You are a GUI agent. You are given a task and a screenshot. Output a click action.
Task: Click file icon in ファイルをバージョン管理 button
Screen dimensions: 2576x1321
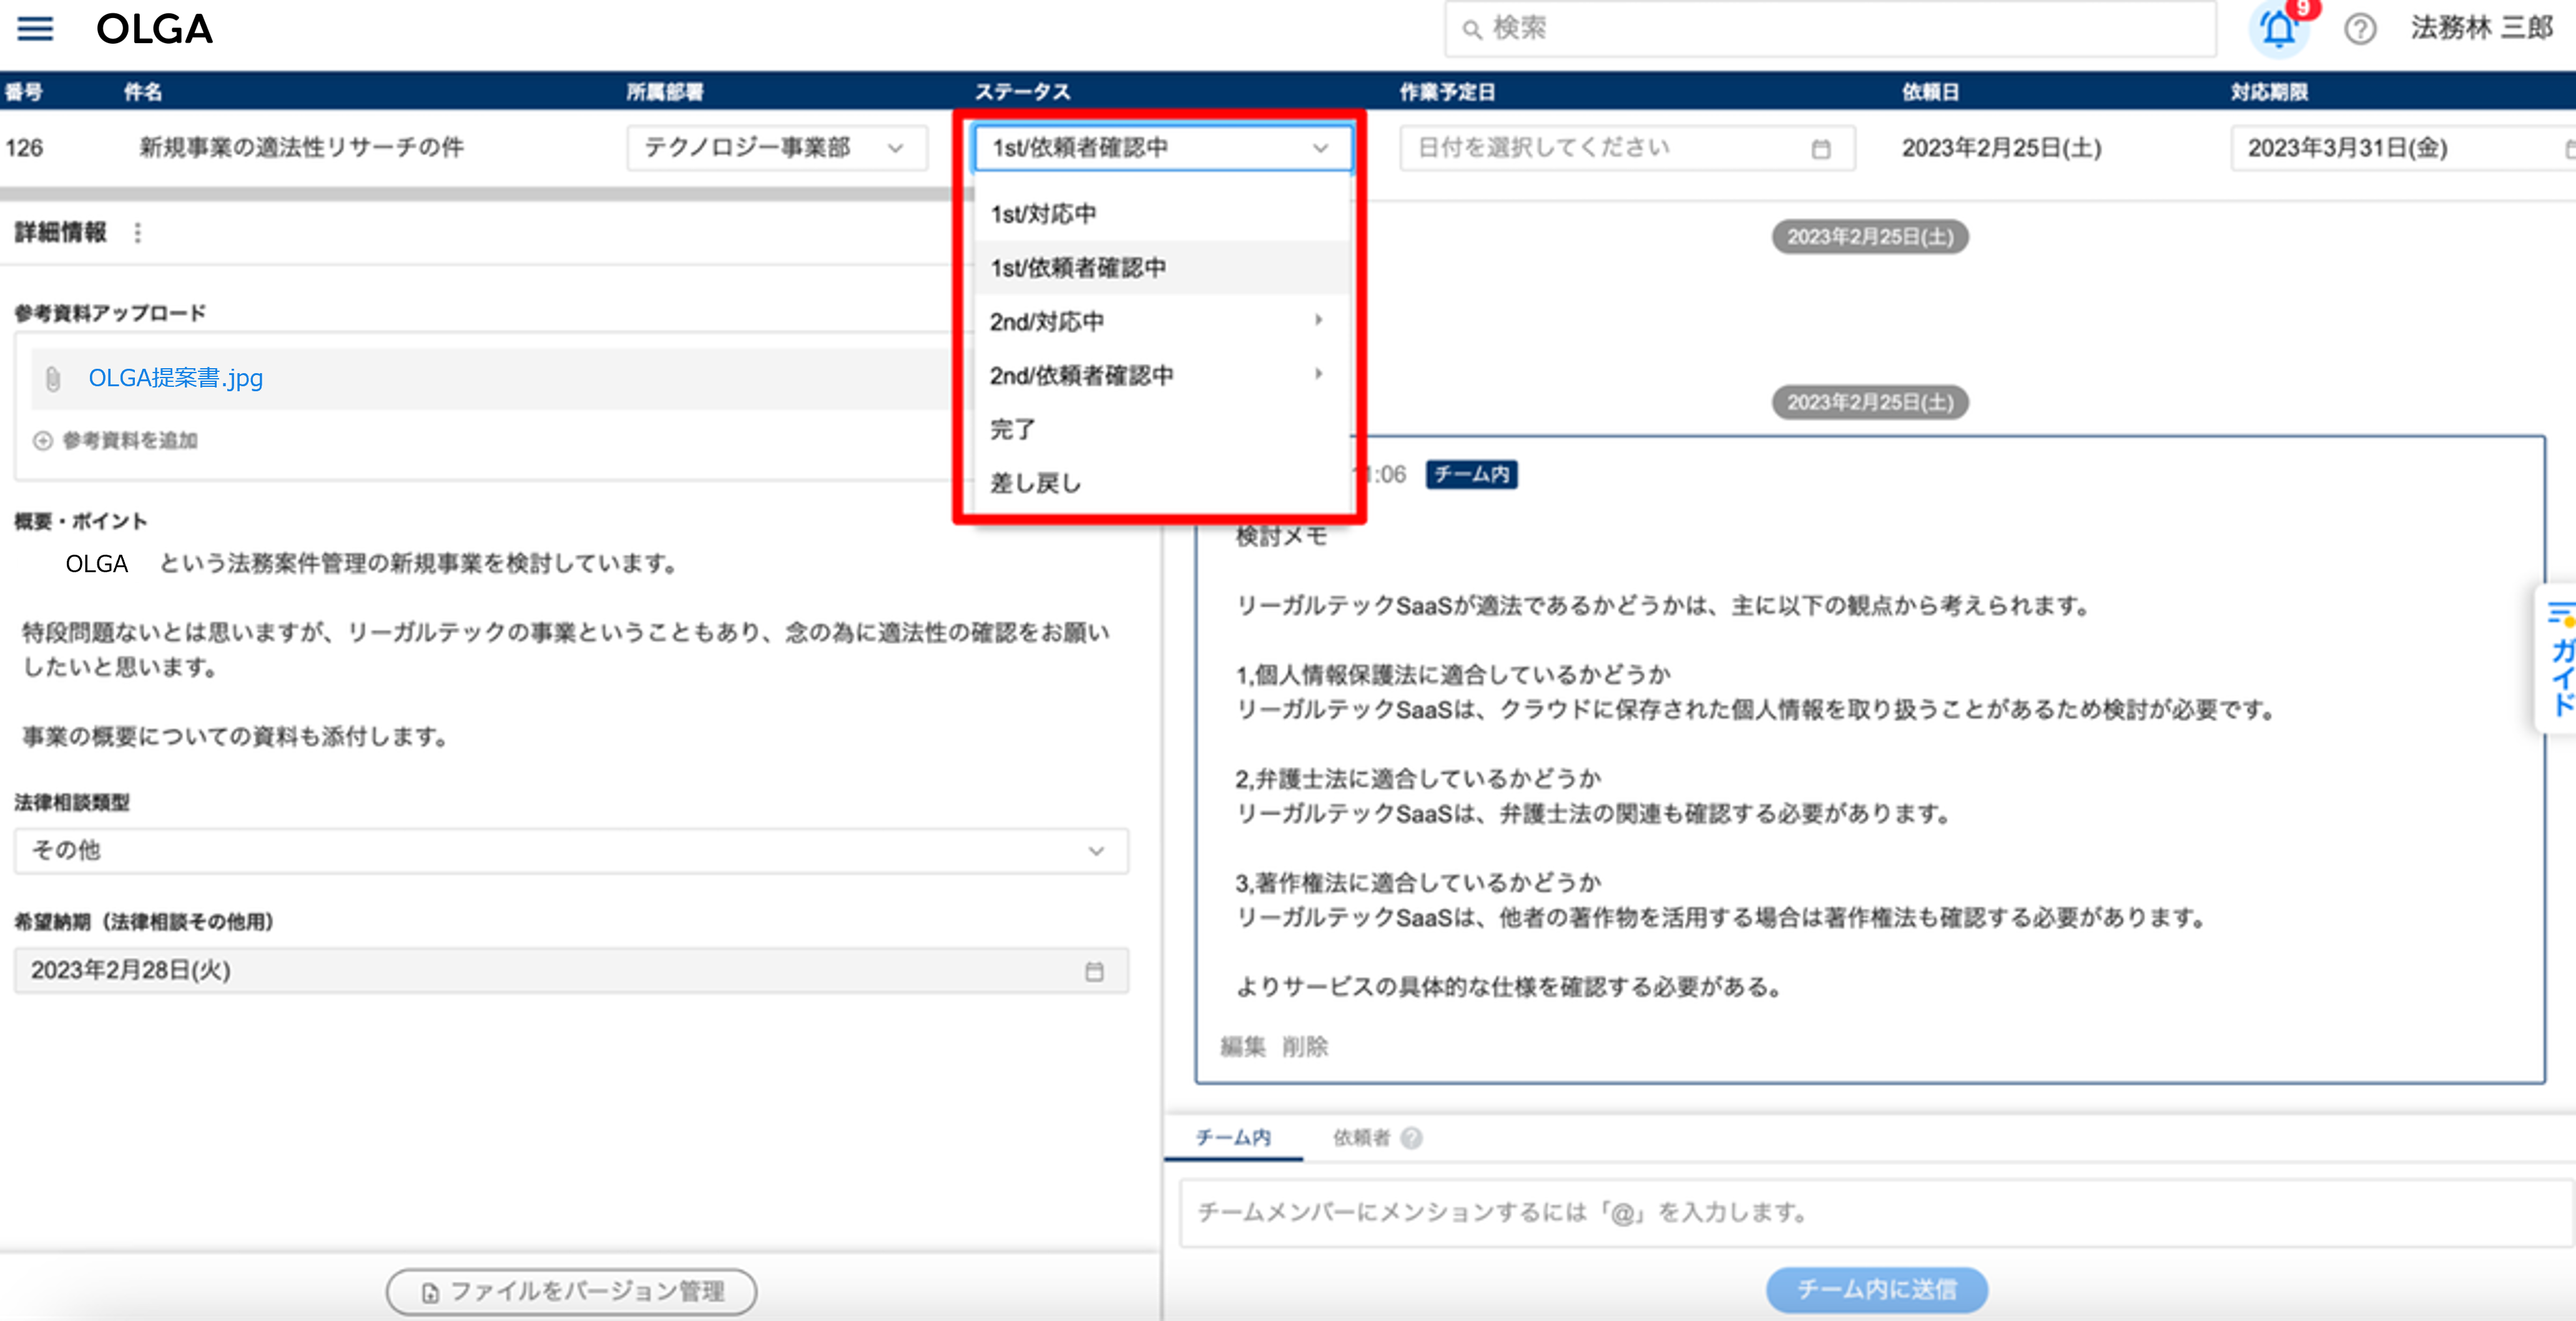click(430, 1293)
